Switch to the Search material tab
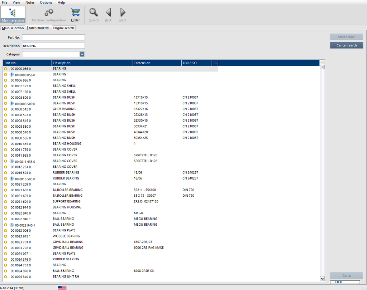The height and width of the screenshot is (290, 367). coord(38,28)
